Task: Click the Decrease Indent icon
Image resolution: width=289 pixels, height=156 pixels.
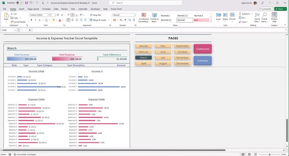Action: coord(81,20)
